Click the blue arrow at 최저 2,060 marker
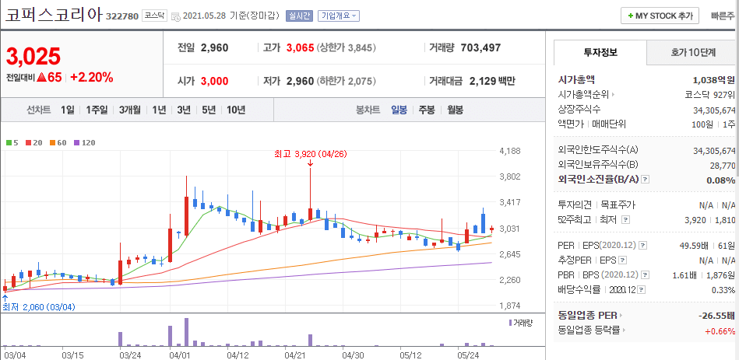Image resolution: width=739 pixels, height=360 pixels. 5,297
